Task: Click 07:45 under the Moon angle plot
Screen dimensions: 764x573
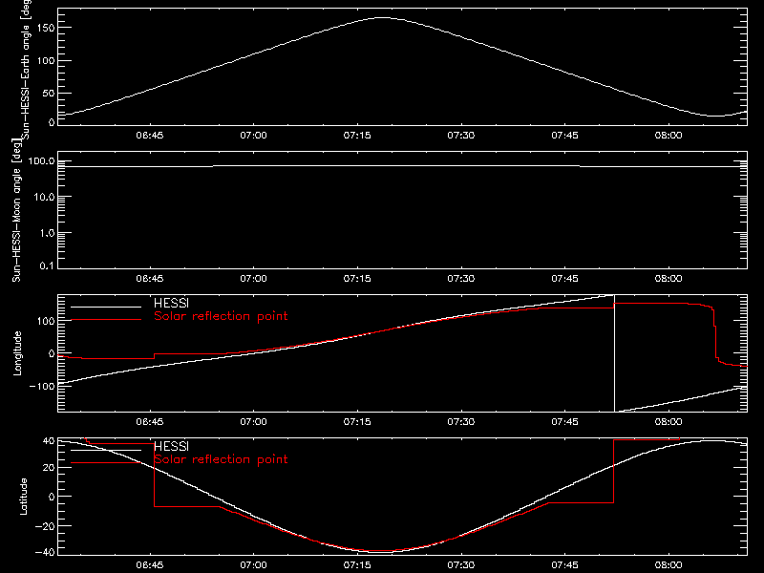Action: pos(564,279)
